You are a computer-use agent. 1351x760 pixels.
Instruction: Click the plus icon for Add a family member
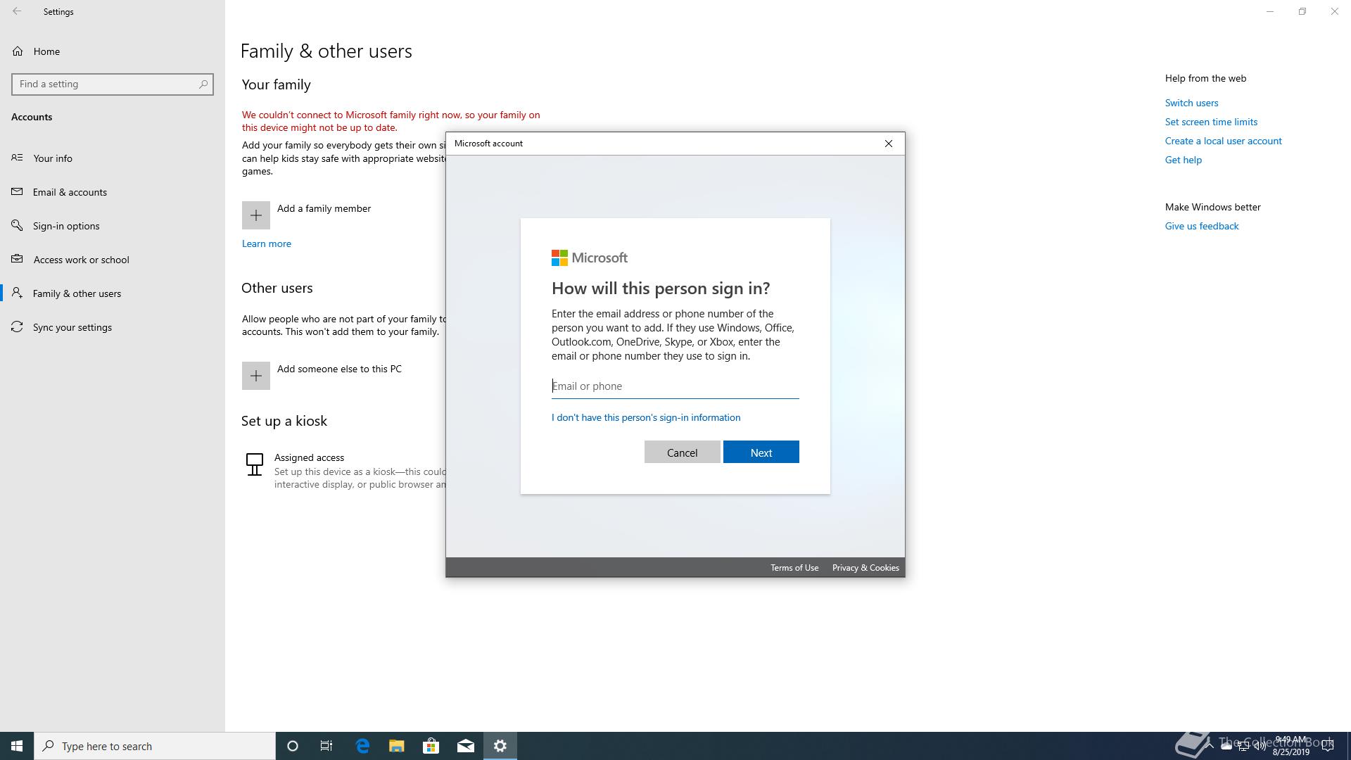point(256,215)
